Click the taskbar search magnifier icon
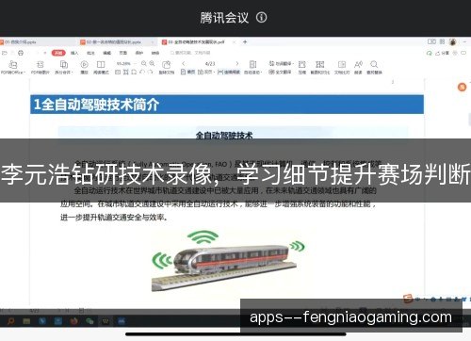The image size is (471, 341). 10,321
